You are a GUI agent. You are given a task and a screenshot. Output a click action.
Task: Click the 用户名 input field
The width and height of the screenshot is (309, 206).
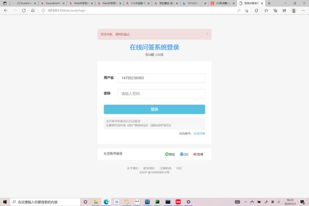161,78
